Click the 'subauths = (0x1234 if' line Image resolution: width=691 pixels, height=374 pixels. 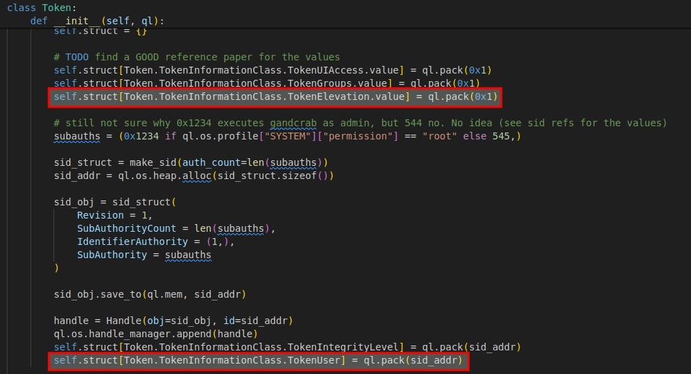287,136
